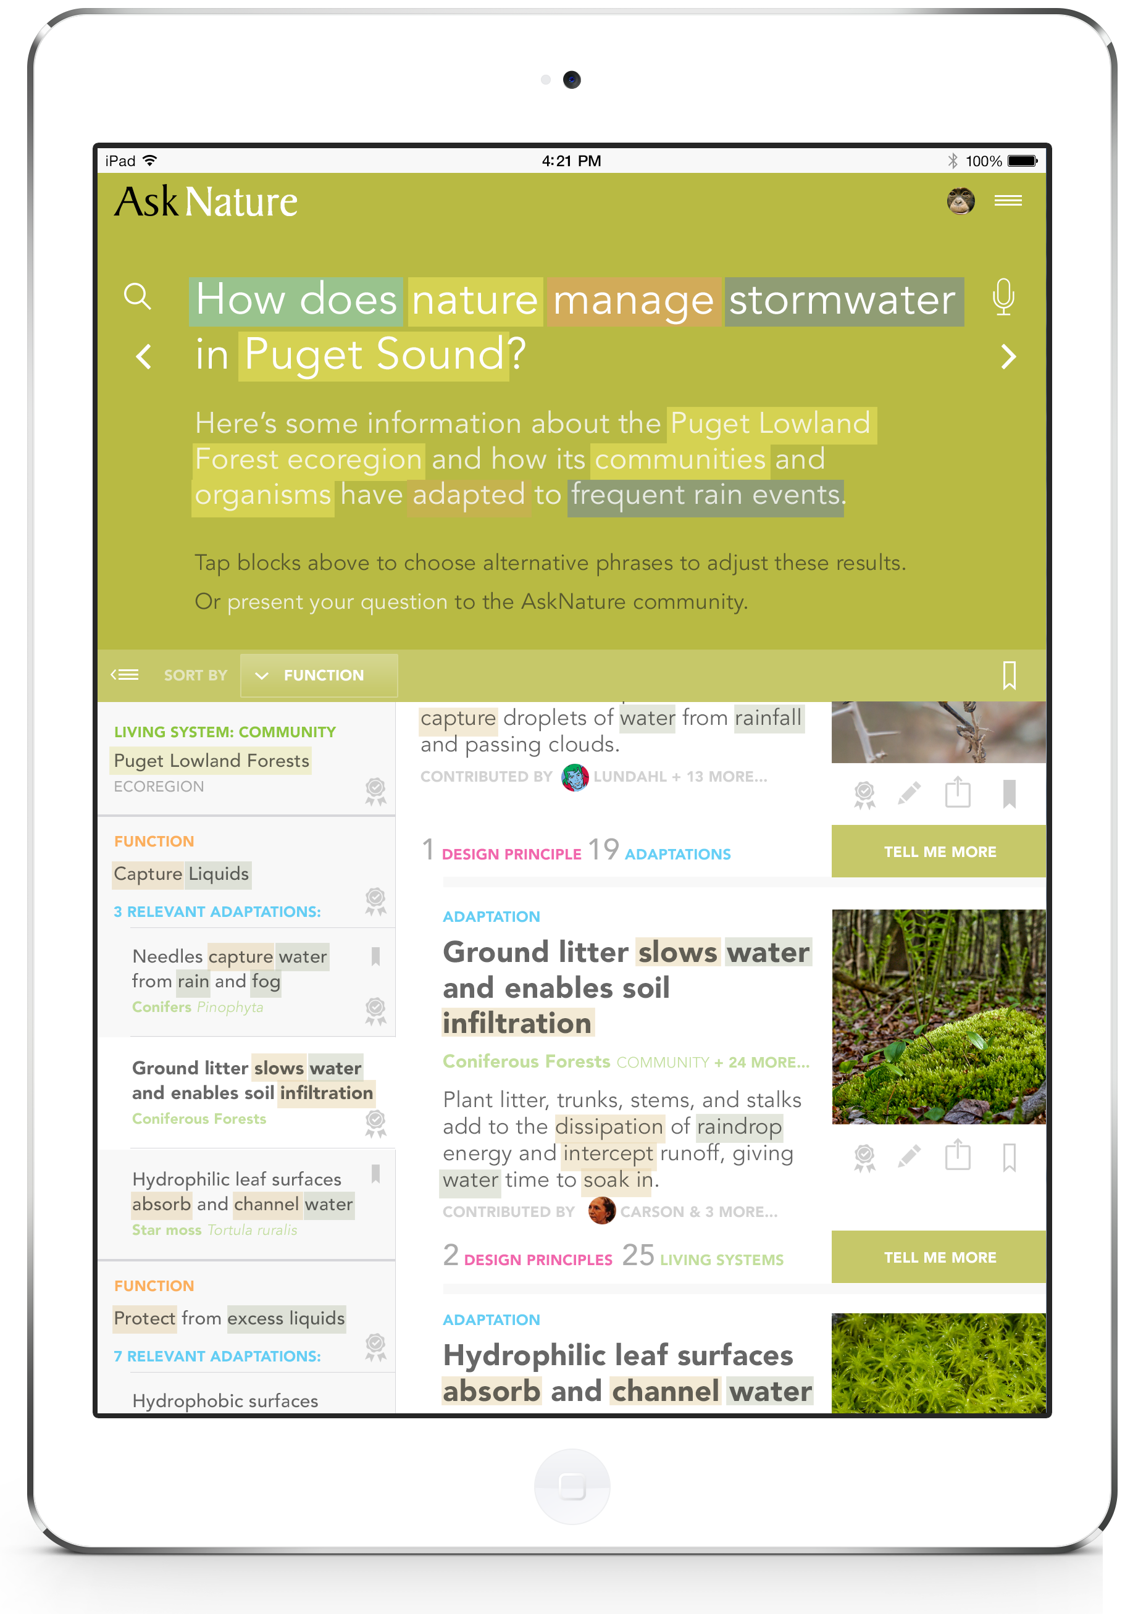Tap the search magnifier icon
Image resolution: width=1146 pixels, height=1614 pixels.
(x=138, y=297)
